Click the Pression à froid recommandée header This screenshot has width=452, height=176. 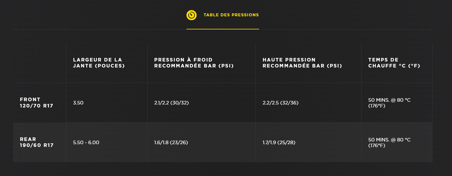coord(194,63)
